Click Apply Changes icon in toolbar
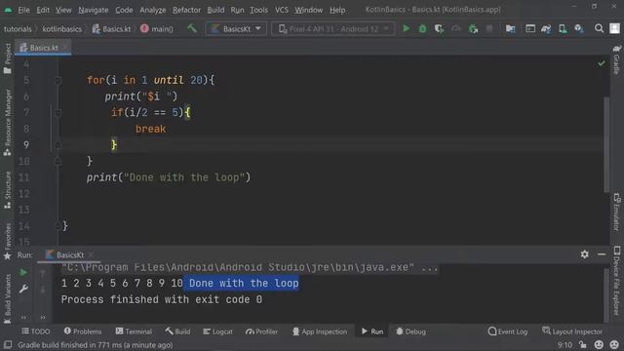The width and height of the screenshot is (624, 351). (x=455, y=28)
